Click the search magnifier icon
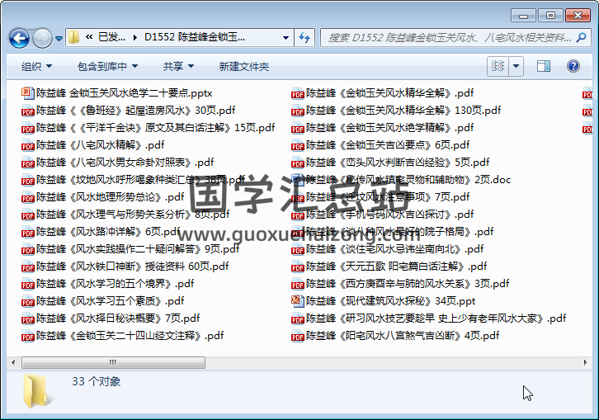 (581, 37)
